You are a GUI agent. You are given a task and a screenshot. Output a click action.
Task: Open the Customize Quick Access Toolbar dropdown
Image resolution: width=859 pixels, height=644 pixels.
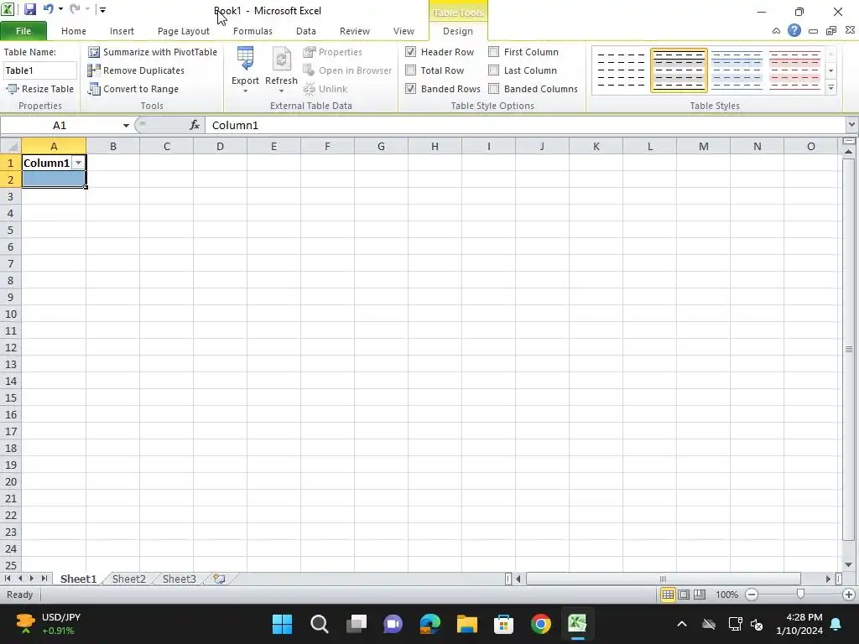(102, 9)
